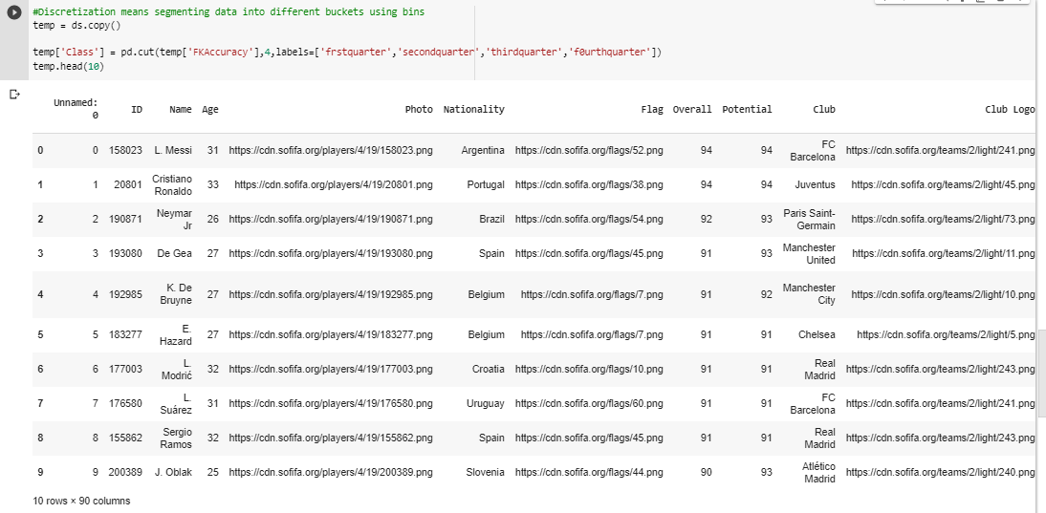Click ID value 193080
The width and height of the screenshot is (1046, 513).
click(126, 253)
